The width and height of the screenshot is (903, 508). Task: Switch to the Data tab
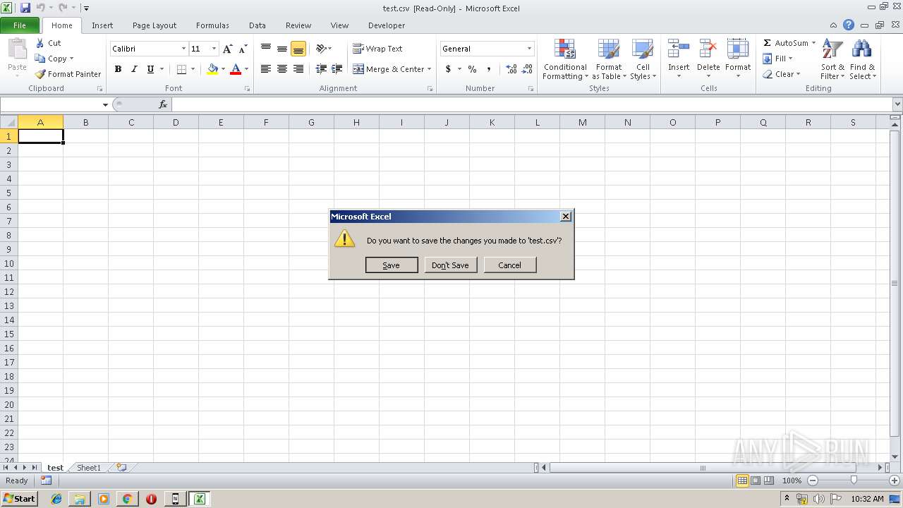click(x=257, y=25)
